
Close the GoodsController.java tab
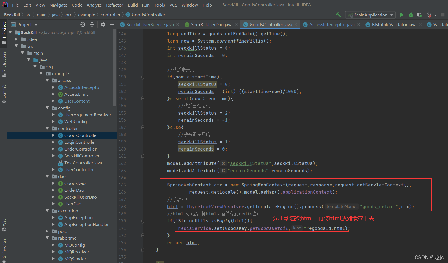click(x=296, y=24)
